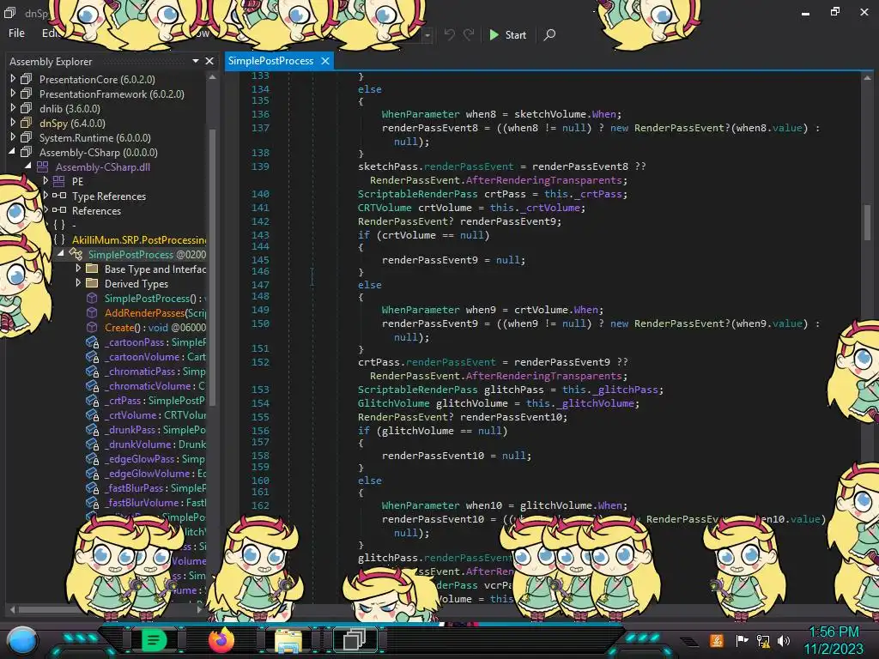Click the References node icon

click(x=59, y=210)
